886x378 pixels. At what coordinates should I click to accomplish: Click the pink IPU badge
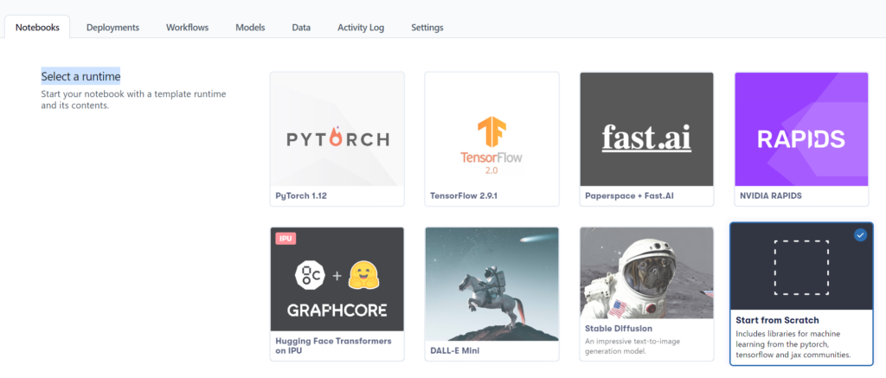click(x=286, y=239)
